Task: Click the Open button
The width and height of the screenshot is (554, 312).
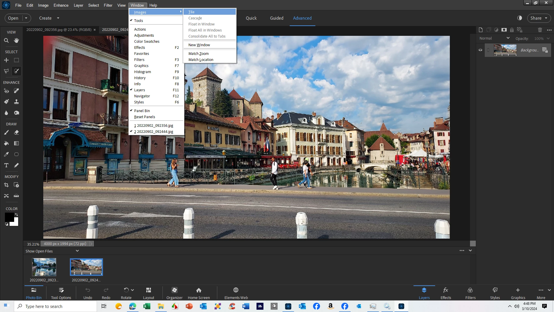Action: click(x=13, y=18)
